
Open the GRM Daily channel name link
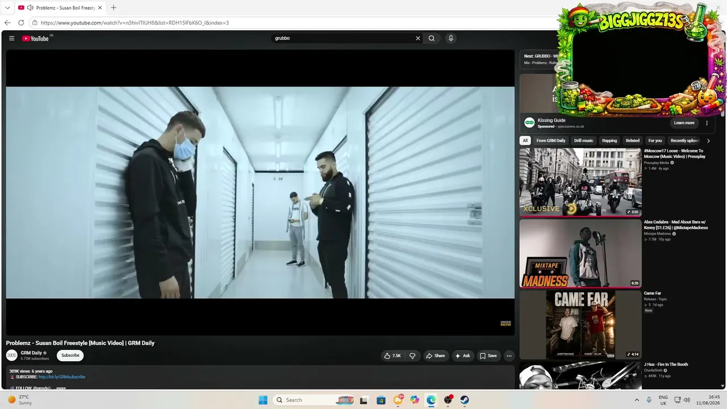point(32,353)
